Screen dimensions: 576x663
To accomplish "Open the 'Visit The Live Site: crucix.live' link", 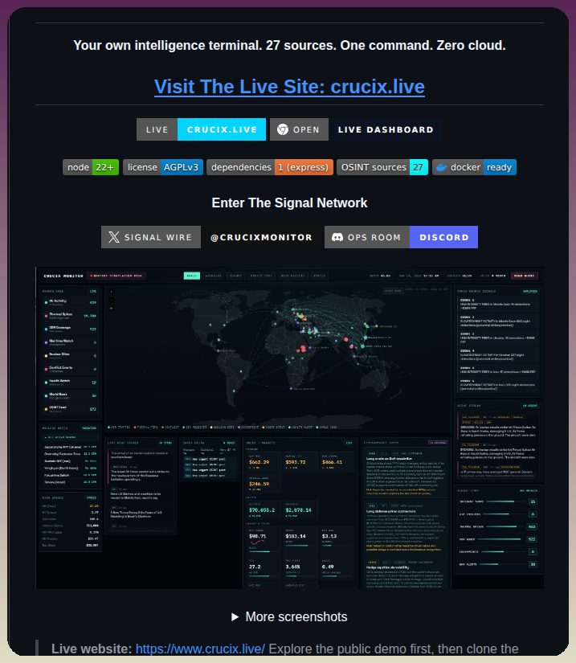I will coord(289,87).
